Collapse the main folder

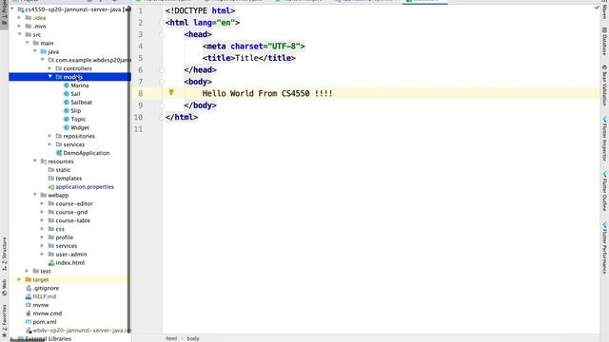(x=28, y=43)
